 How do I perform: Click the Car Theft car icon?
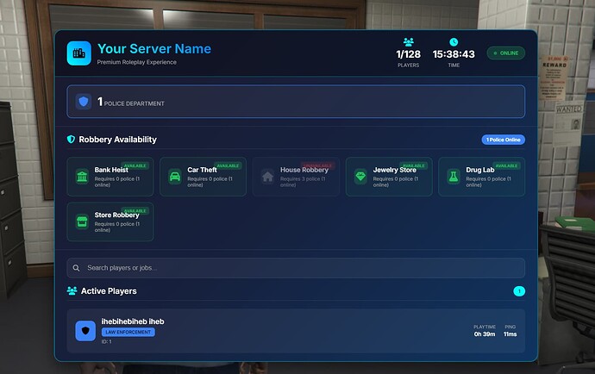pyautogui.click(x=174, y=177)
